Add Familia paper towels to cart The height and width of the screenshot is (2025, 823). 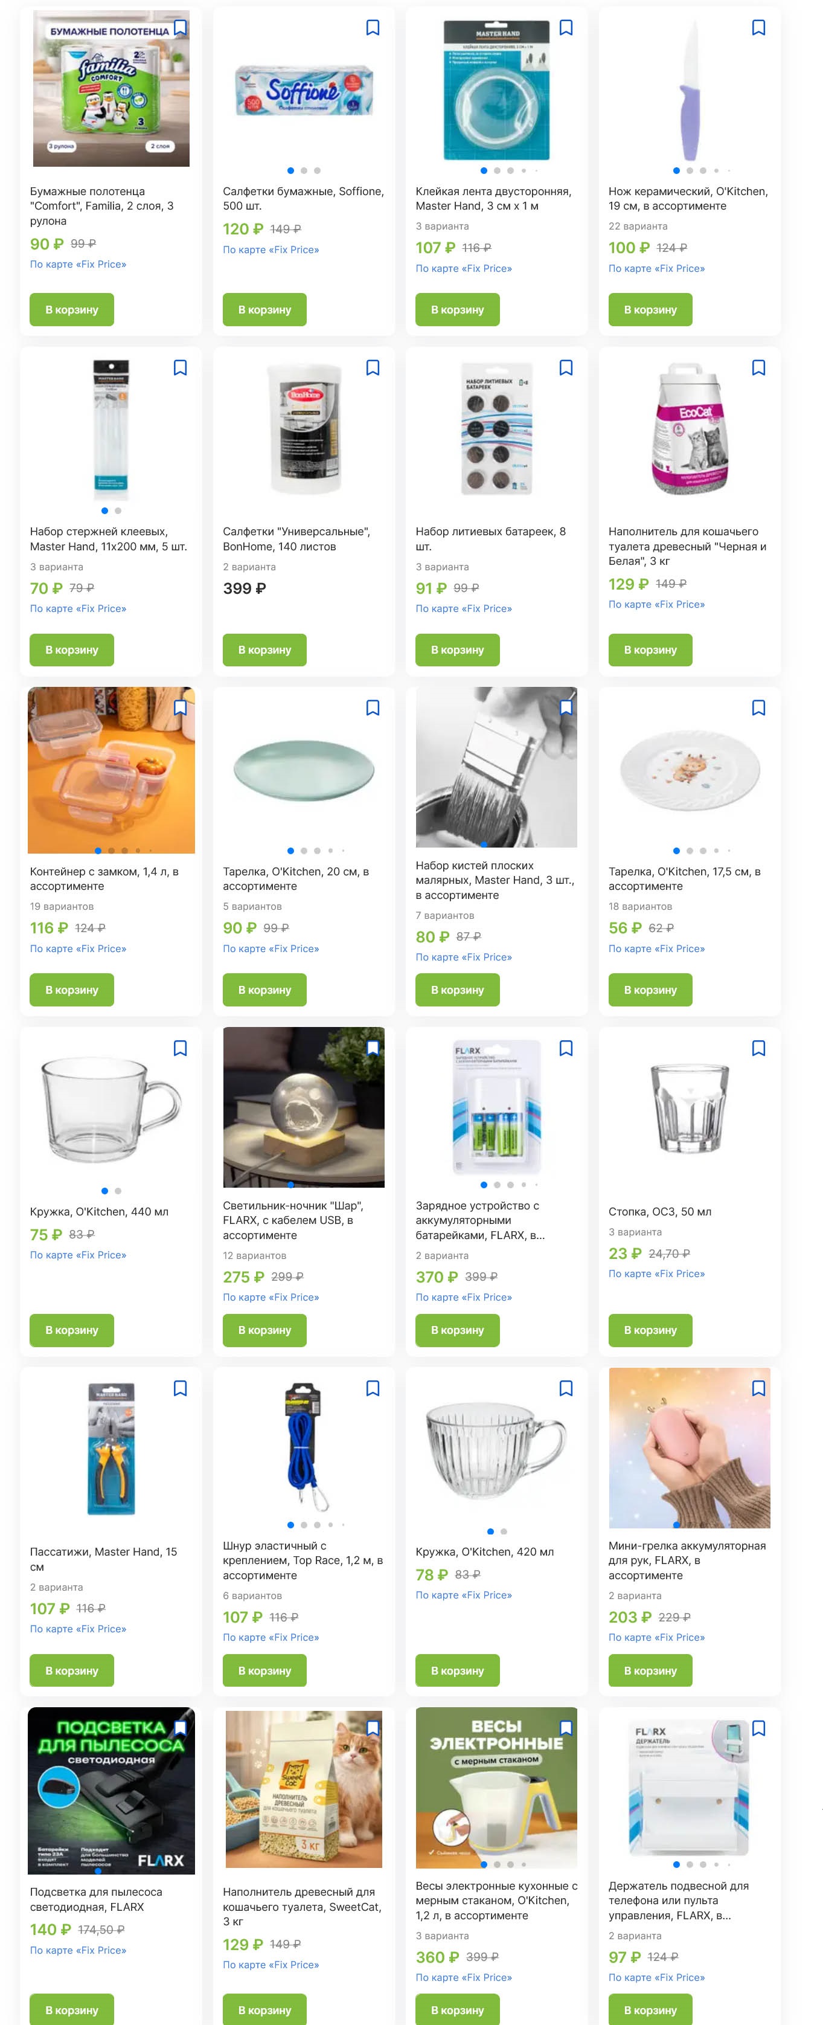(x=71, y=310)
